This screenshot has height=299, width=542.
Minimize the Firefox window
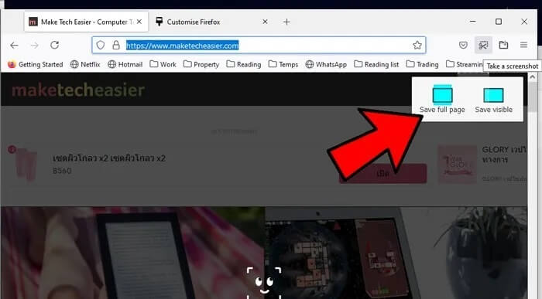point(473,22)
